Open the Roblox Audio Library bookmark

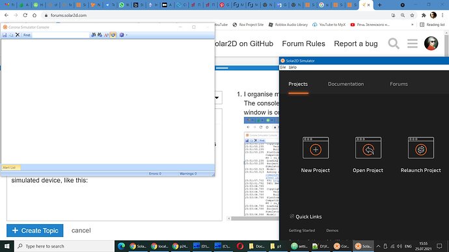(x=288, y=25)
